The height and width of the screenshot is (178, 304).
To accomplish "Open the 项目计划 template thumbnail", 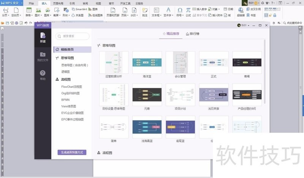I will (x=180, y=95).
